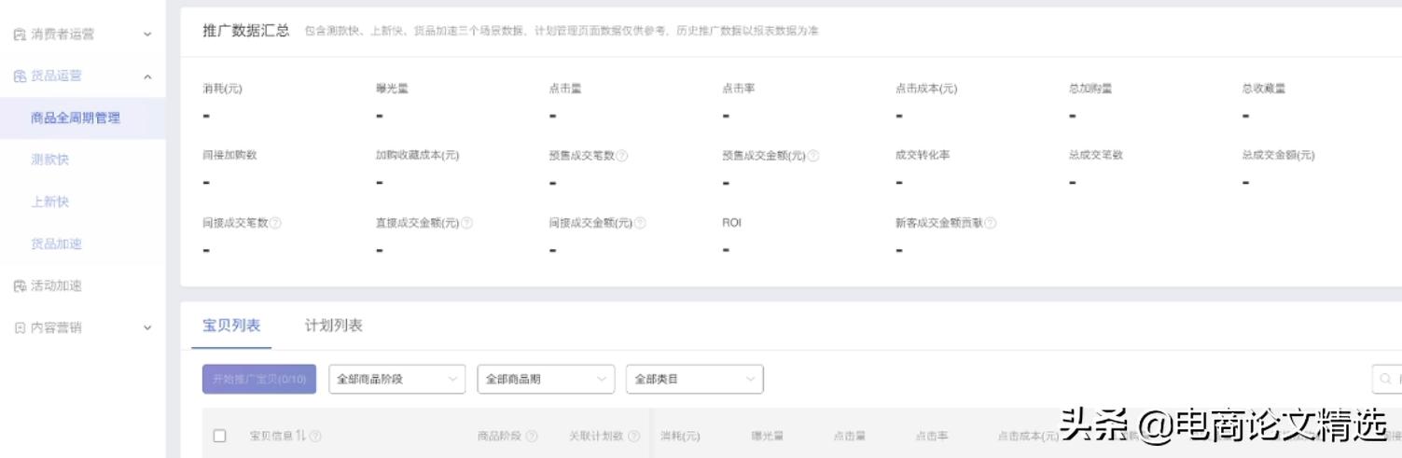Click the 成交转化率 metric label
1402x458 pixels.
pos(923,156)
